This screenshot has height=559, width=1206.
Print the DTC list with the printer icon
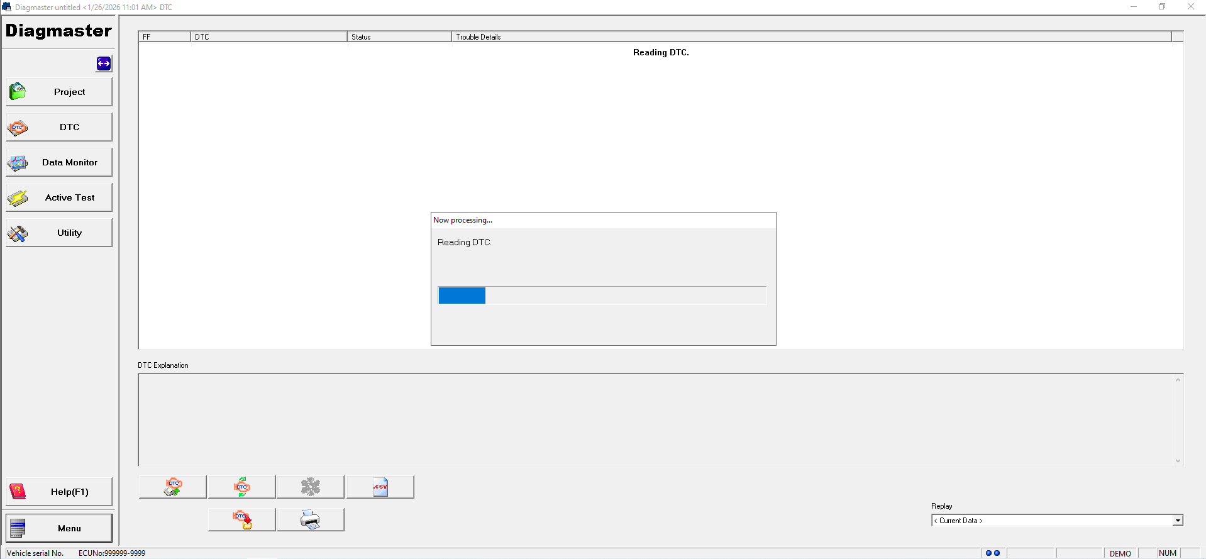[x=311, y=519]
